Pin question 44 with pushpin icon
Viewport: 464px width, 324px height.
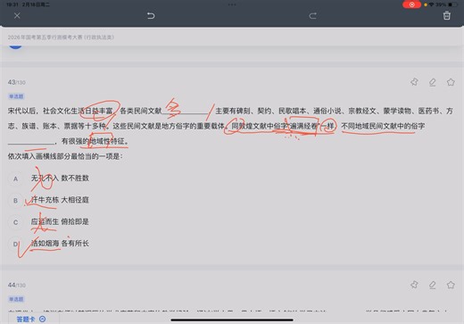(x=414, y=285)
